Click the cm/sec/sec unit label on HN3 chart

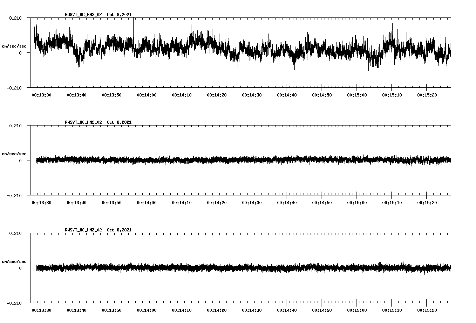pyautogui.click(x=14, y=46)
